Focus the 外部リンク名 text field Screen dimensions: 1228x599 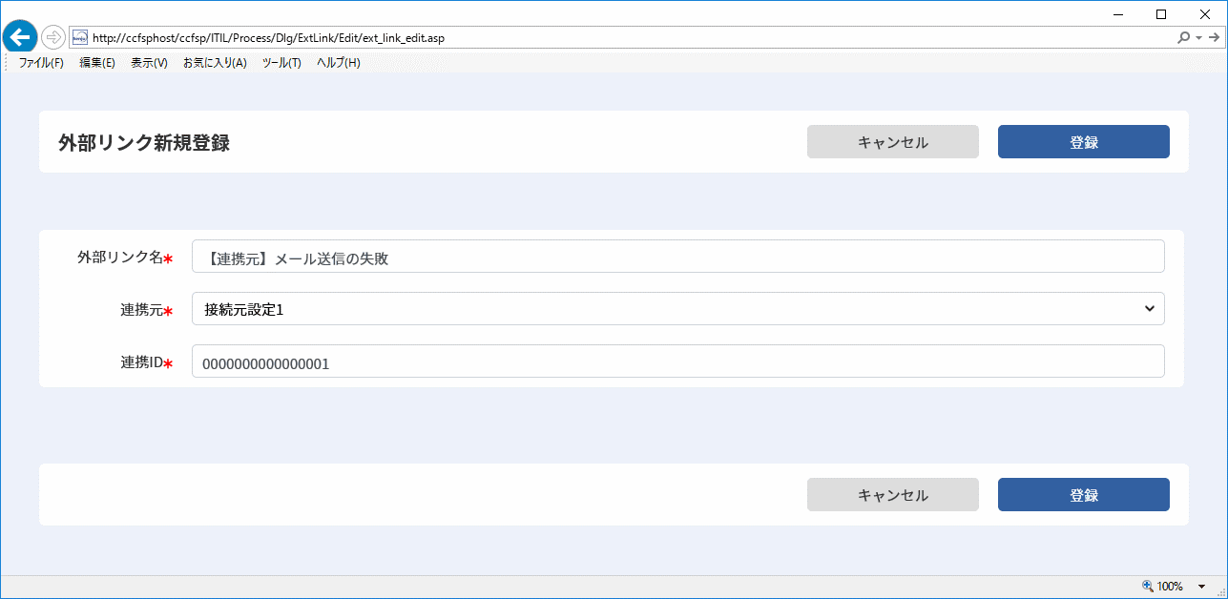click(678, 257)
